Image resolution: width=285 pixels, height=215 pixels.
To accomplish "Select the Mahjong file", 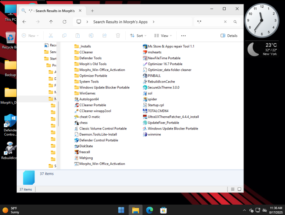I will pos(84,158).
